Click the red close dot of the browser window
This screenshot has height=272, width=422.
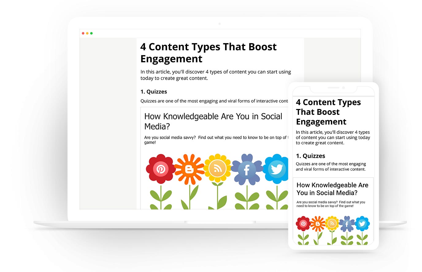pyautogui.click(x=83, y=33)
